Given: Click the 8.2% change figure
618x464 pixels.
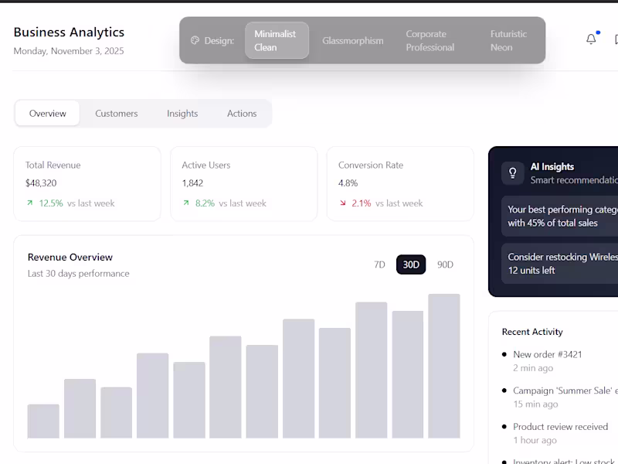Looking at the screenshot, I should [205, 203].
